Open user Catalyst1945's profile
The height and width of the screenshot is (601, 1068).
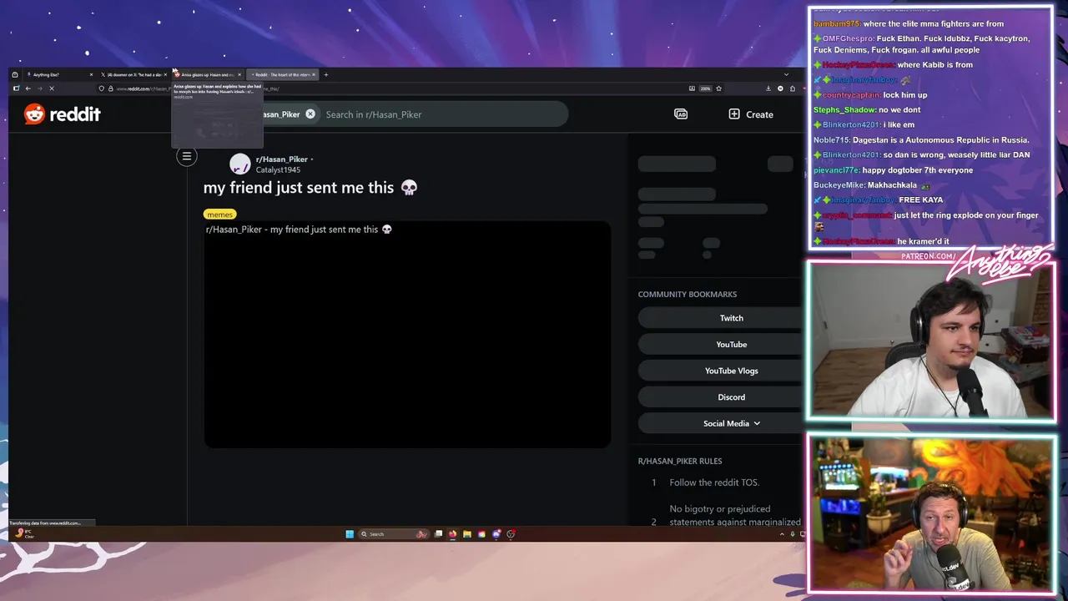click(x=278, y=170)
